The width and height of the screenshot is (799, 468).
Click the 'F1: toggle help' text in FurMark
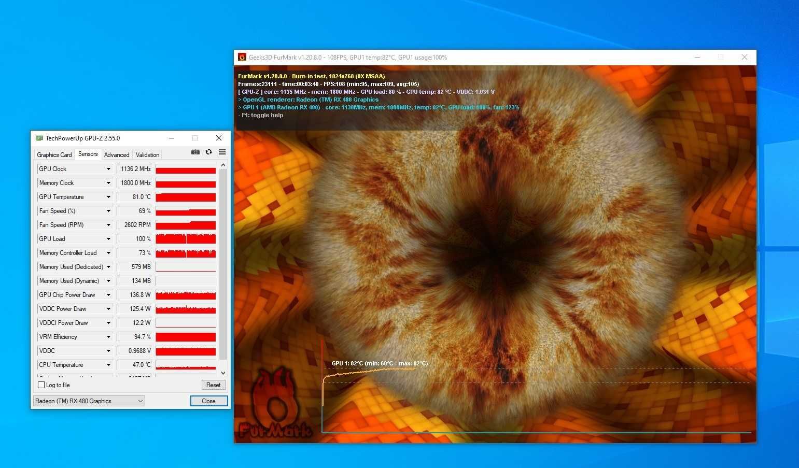(261, 115)
